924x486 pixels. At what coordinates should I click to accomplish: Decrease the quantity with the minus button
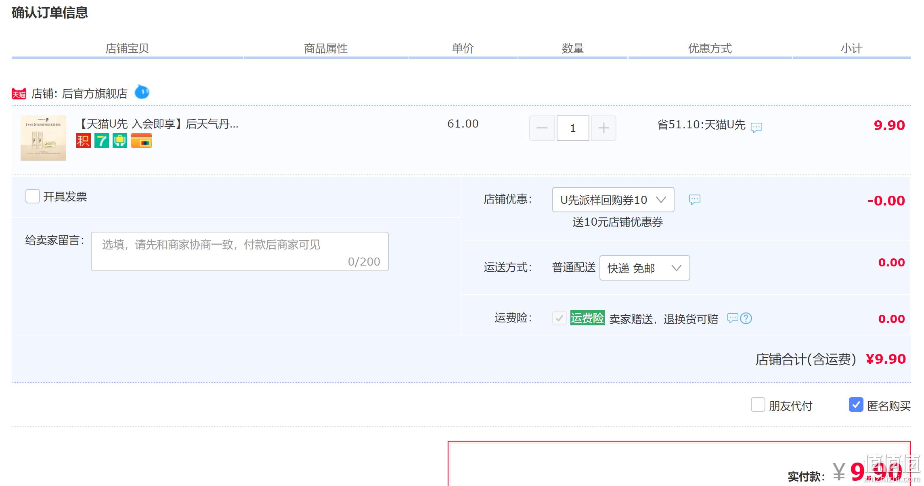pyautogui.click(x=542, y=128)
